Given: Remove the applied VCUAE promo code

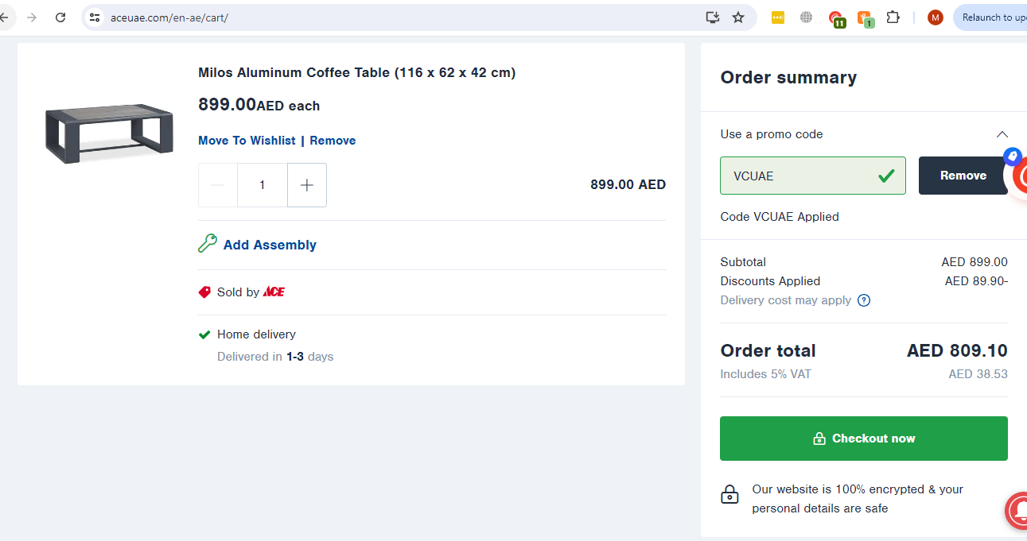Looking at the screenshot, I should pyautogui.click(x=963, y=176).
